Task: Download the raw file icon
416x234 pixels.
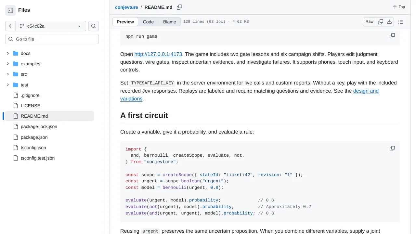Action: 389,22
